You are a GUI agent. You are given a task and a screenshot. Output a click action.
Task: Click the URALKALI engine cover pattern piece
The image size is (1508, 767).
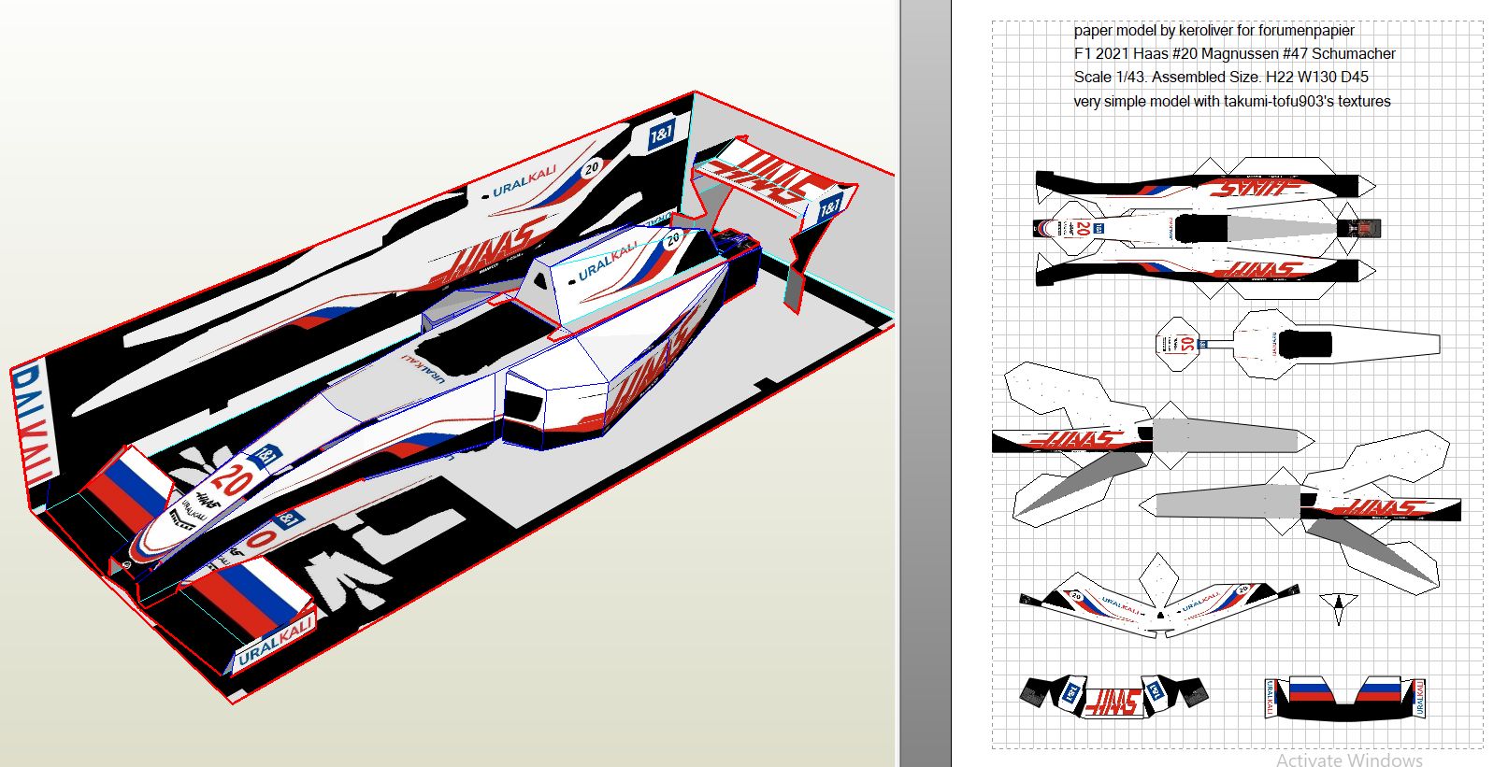pyautogui.click(x=1159, y=607)
